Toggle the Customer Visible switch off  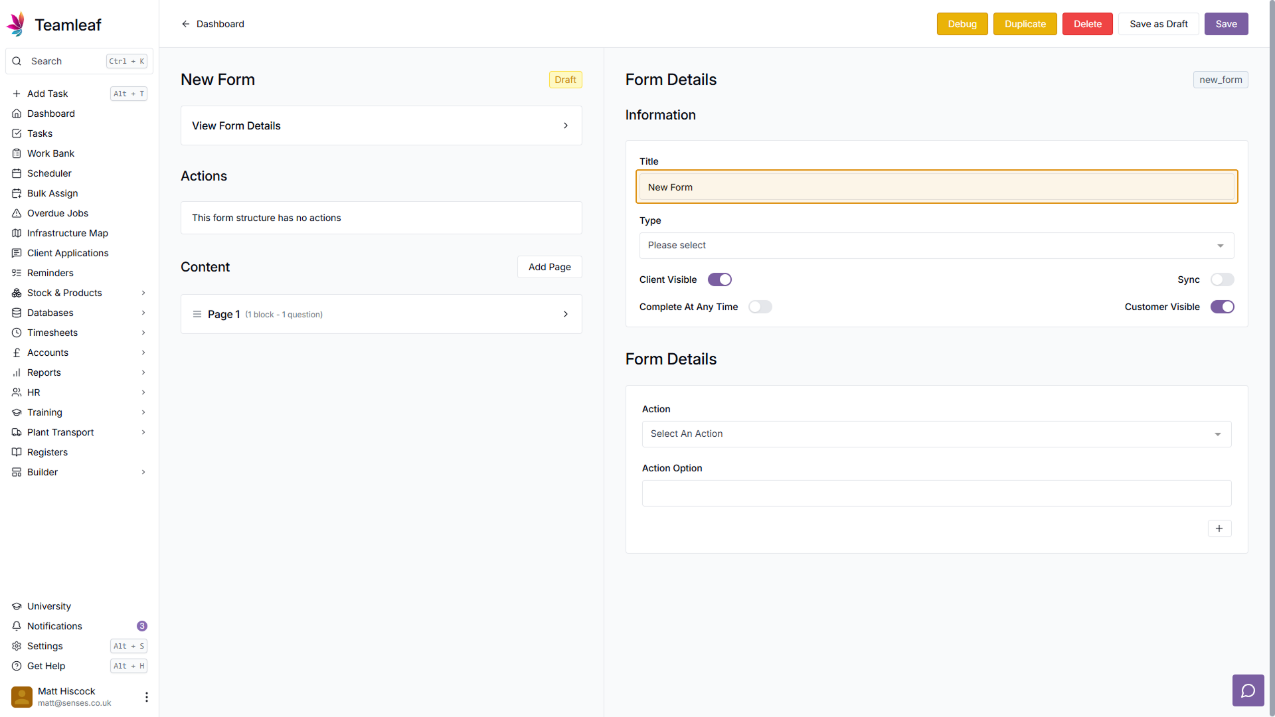[1222, 307]
